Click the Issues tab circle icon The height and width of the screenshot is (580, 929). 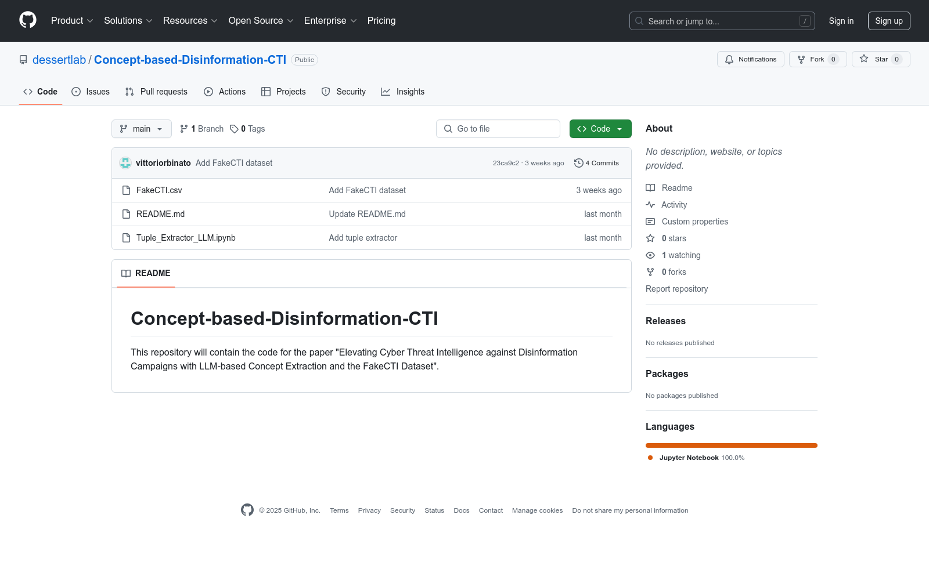click(x=76, y=92)
